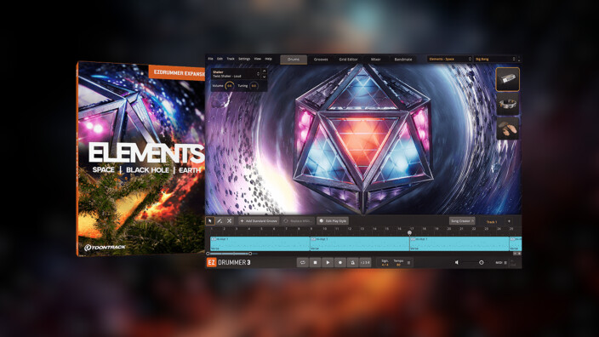The width and height of the screenshot is (599, 337).
Task: Select the shaker instrument thumbnail
Action: (x=508, y=79)
